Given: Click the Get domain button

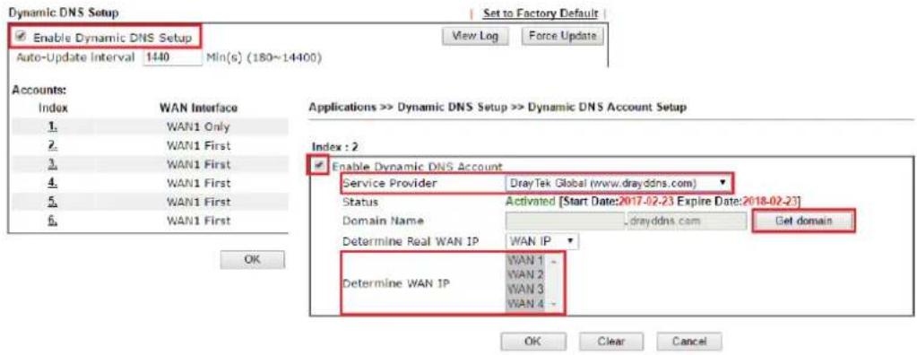Looking at the screenshot, I should [x=803, y=221].
